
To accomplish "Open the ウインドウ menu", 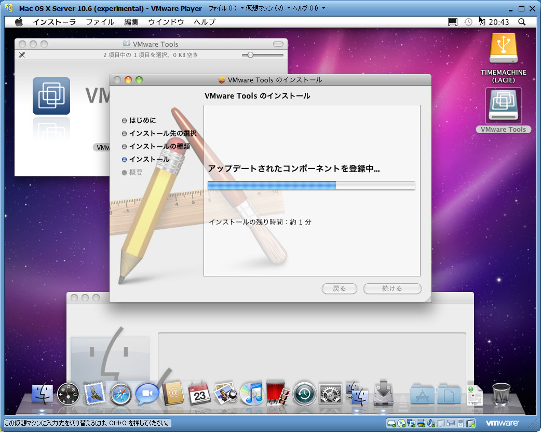I will pos(166,22).
